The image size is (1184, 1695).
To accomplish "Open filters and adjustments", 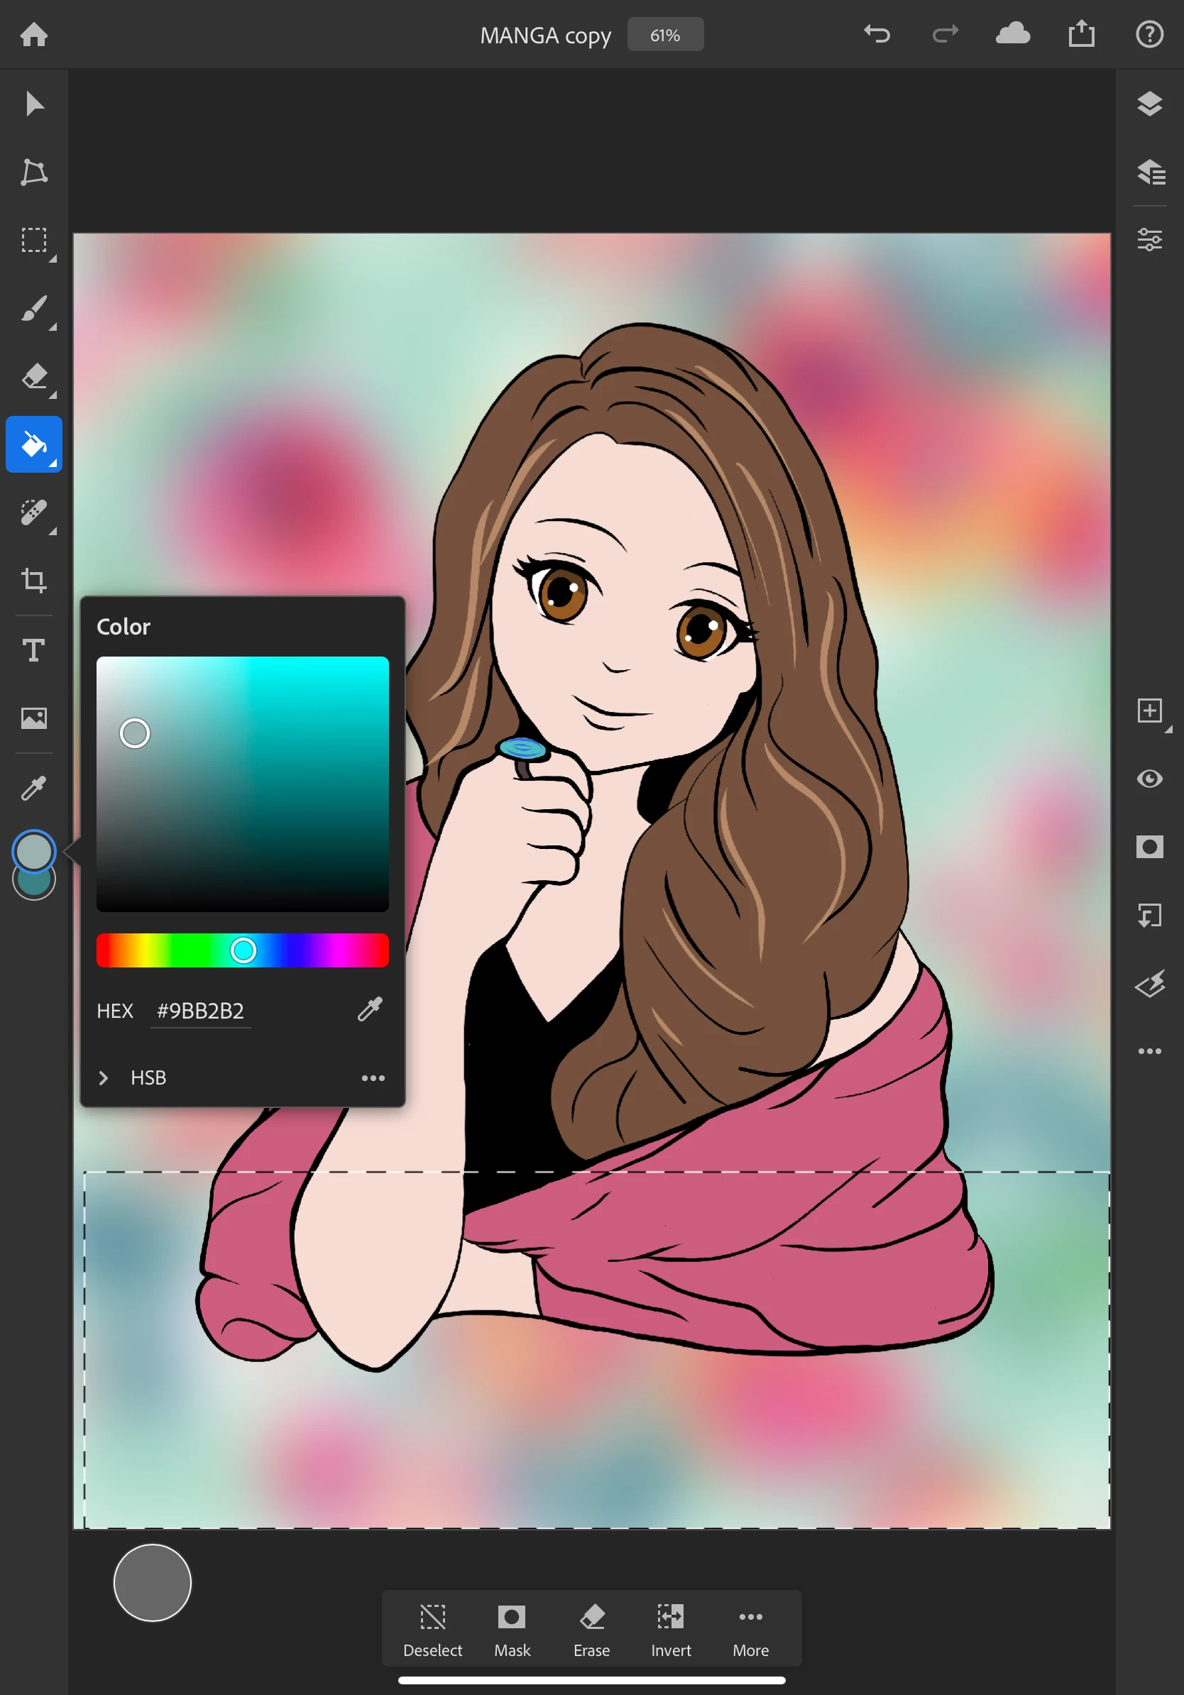I will tap(1149, 983).
